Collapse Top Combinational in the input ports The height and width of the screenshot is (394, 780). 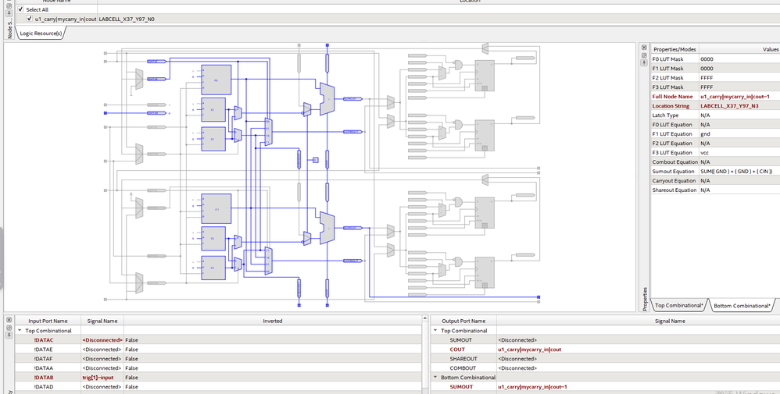[20, 331]
